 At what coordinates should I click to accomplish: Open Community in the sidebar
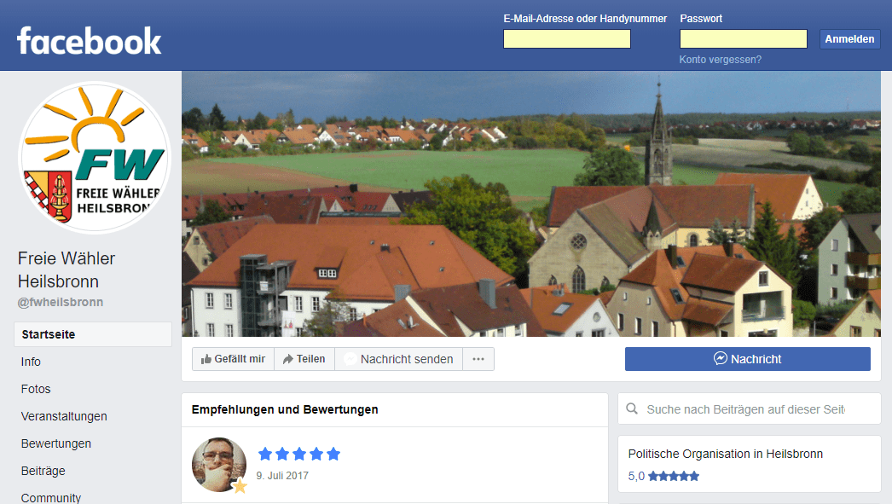pos(51,498)
